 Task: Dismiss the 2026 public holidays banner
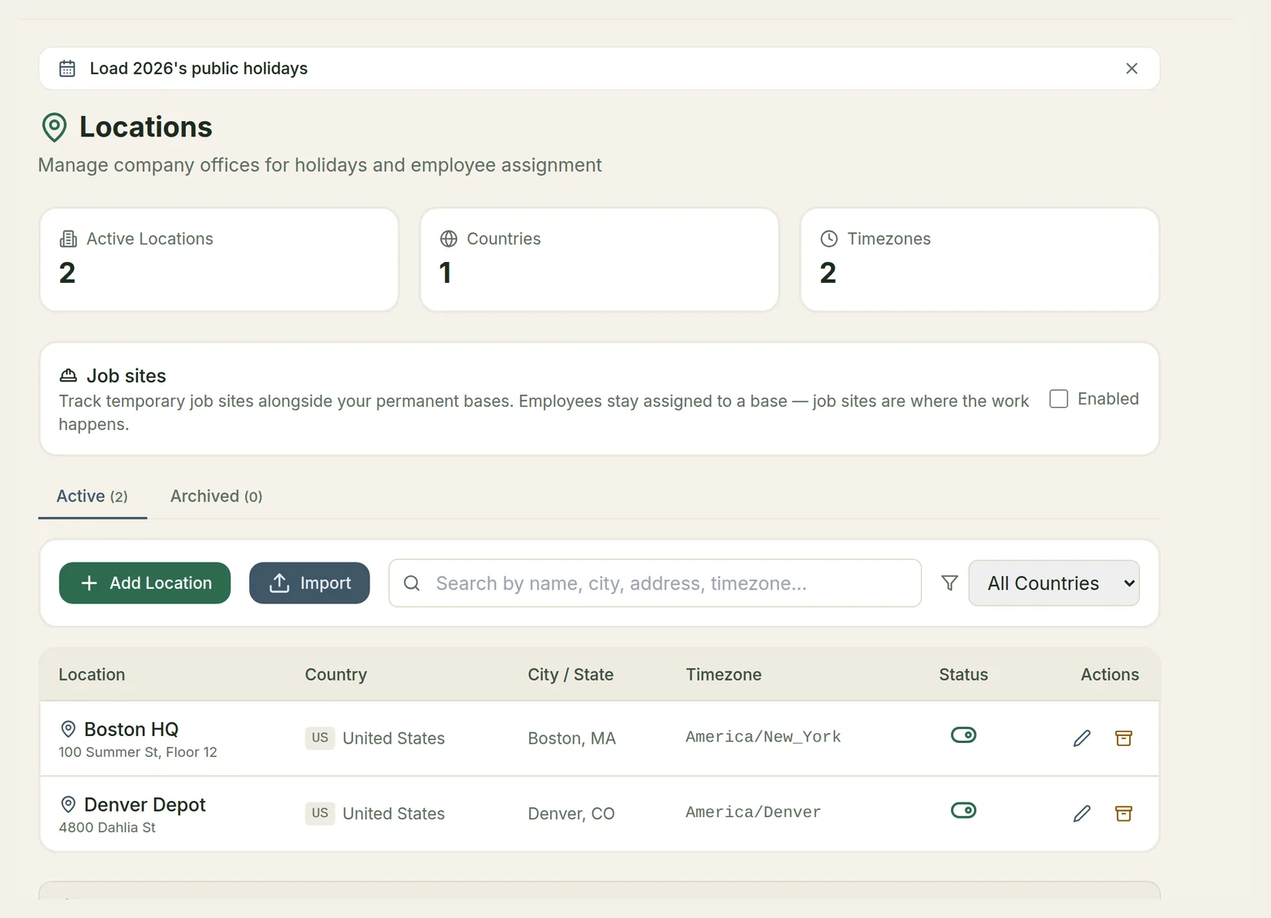point(1131,69)
